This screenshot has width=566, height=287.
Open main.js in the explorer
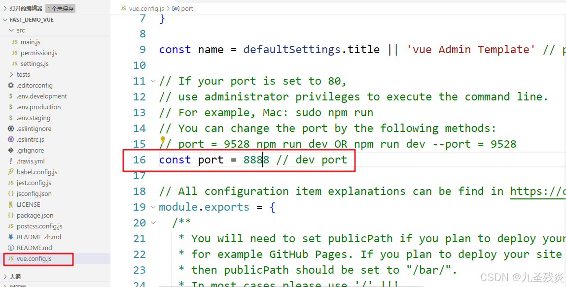31,42
